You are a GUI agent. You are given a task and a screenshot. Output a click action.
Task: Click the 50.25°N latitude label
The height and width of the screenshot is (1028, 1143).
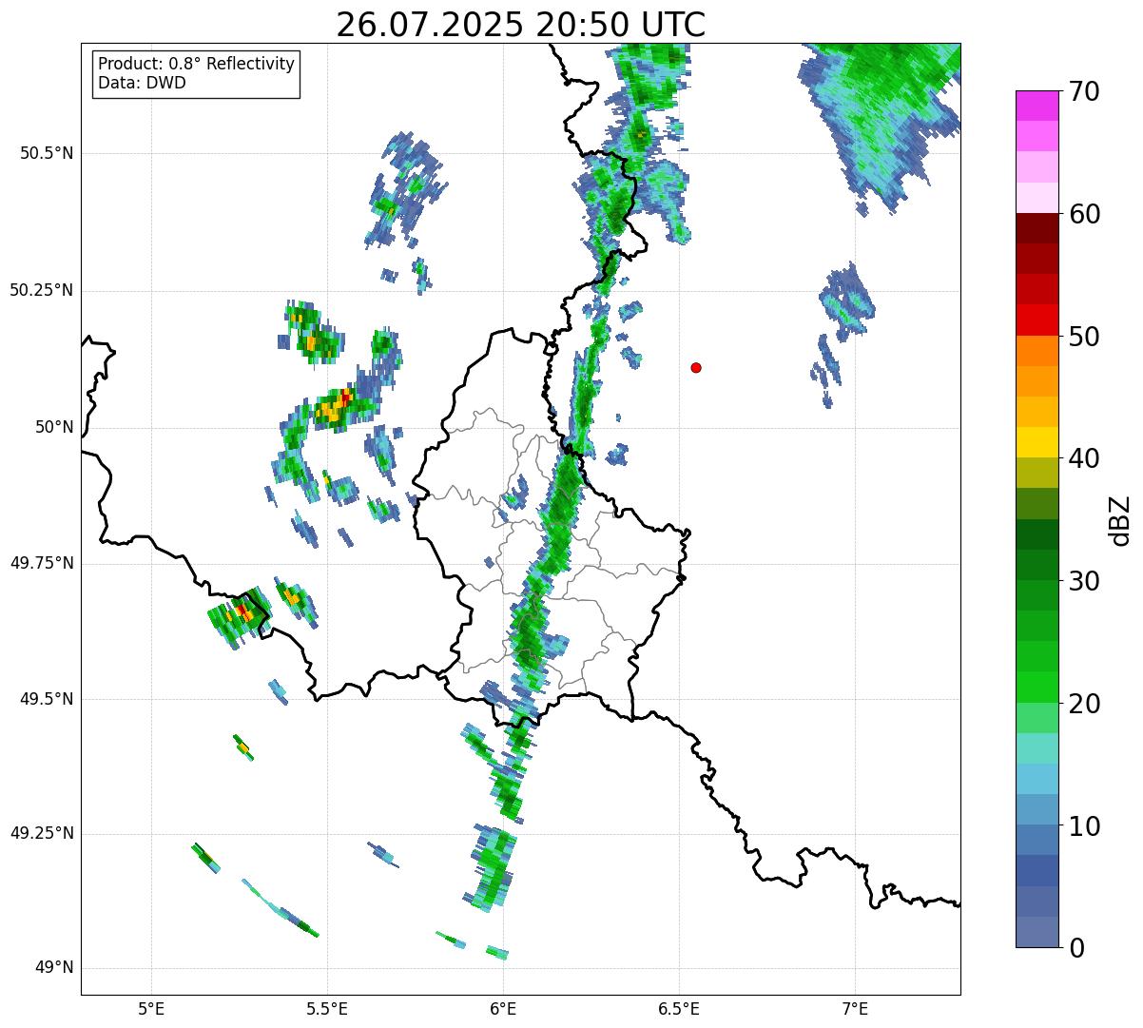[x=42, y=290]
